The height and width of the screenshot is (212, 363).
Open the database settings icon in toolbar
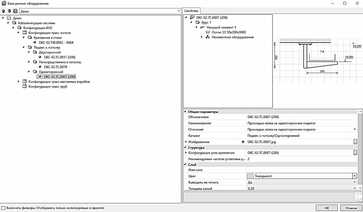point(15,11)
